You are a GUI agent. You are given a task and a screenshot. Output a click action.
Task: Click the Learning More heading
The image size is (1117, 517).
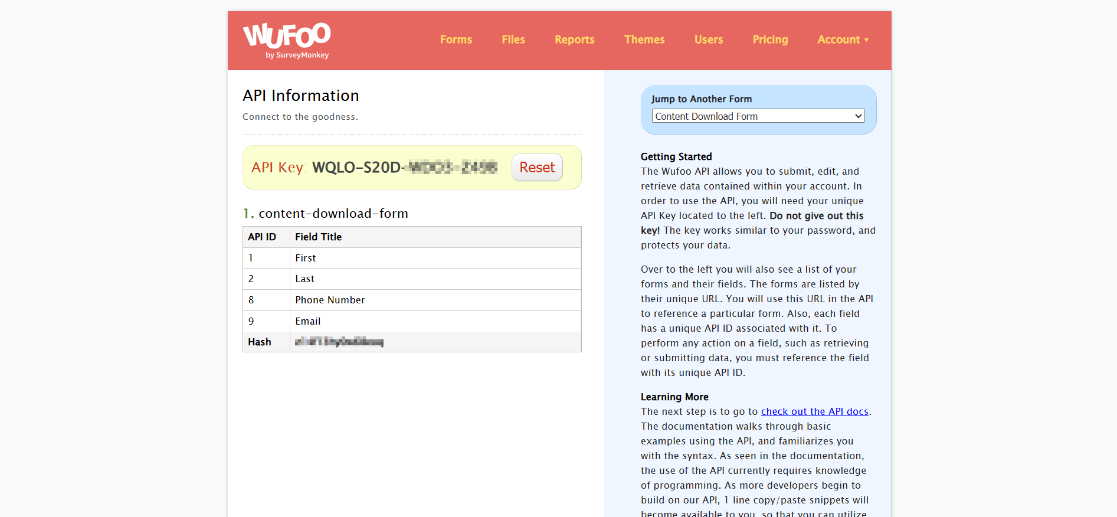coord(674,397)
